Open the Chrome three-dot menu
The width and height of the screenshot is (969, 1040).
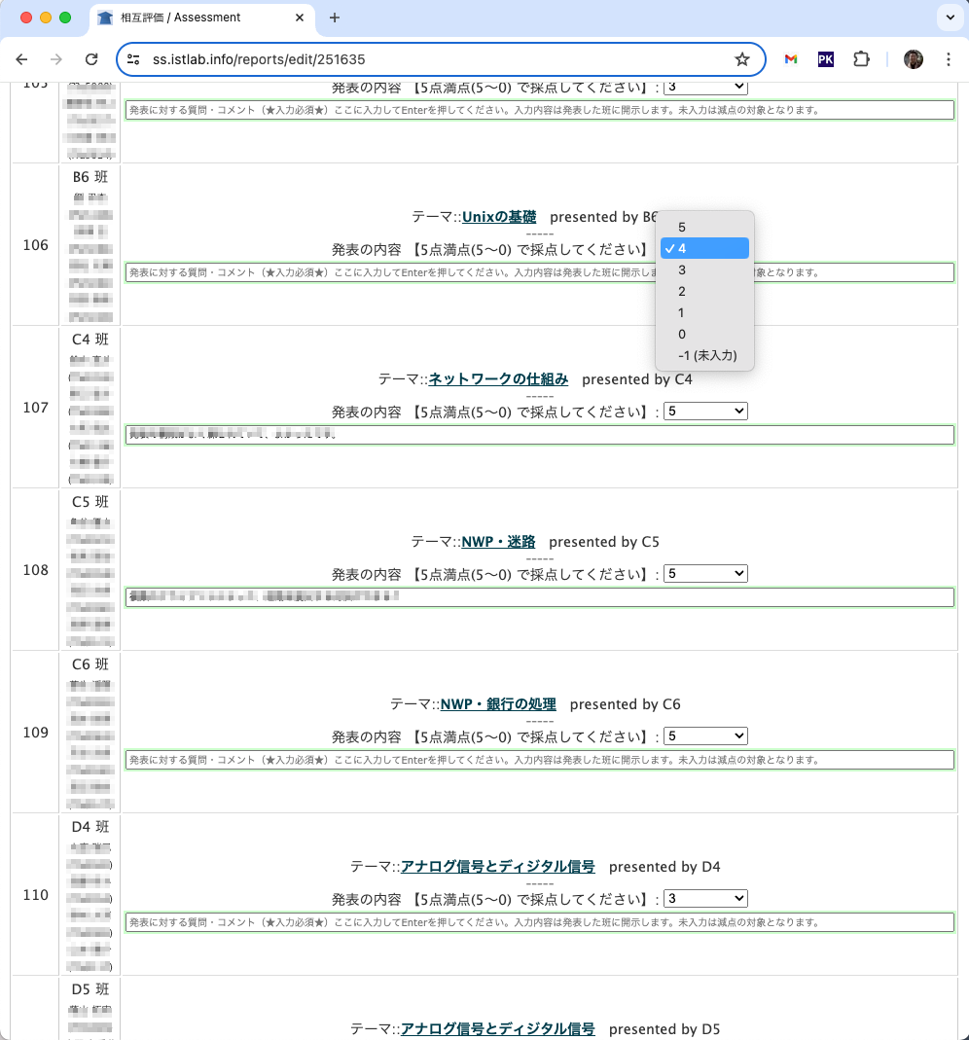click(949, 59)
